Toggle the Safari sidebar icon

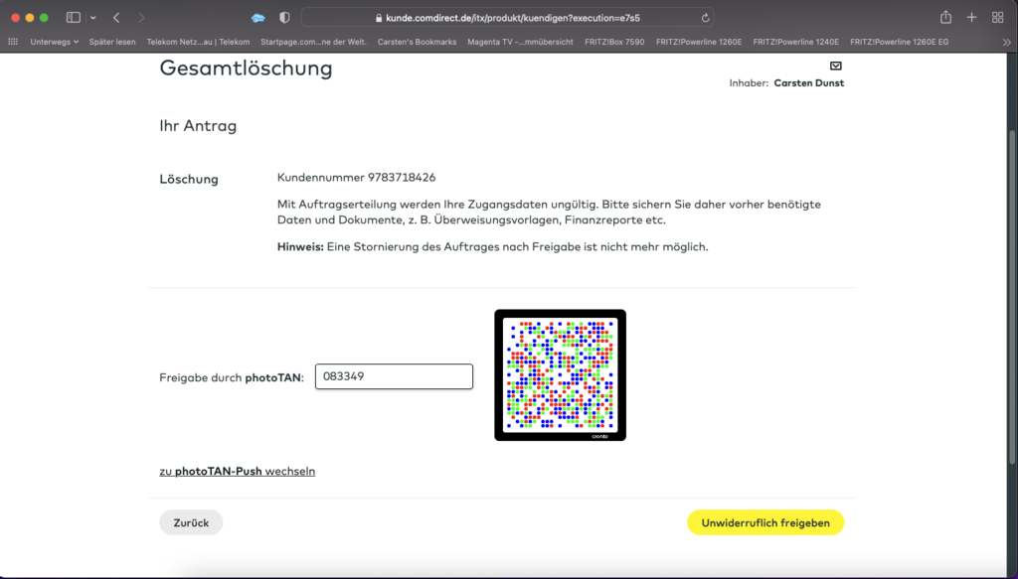click(74, 18)
